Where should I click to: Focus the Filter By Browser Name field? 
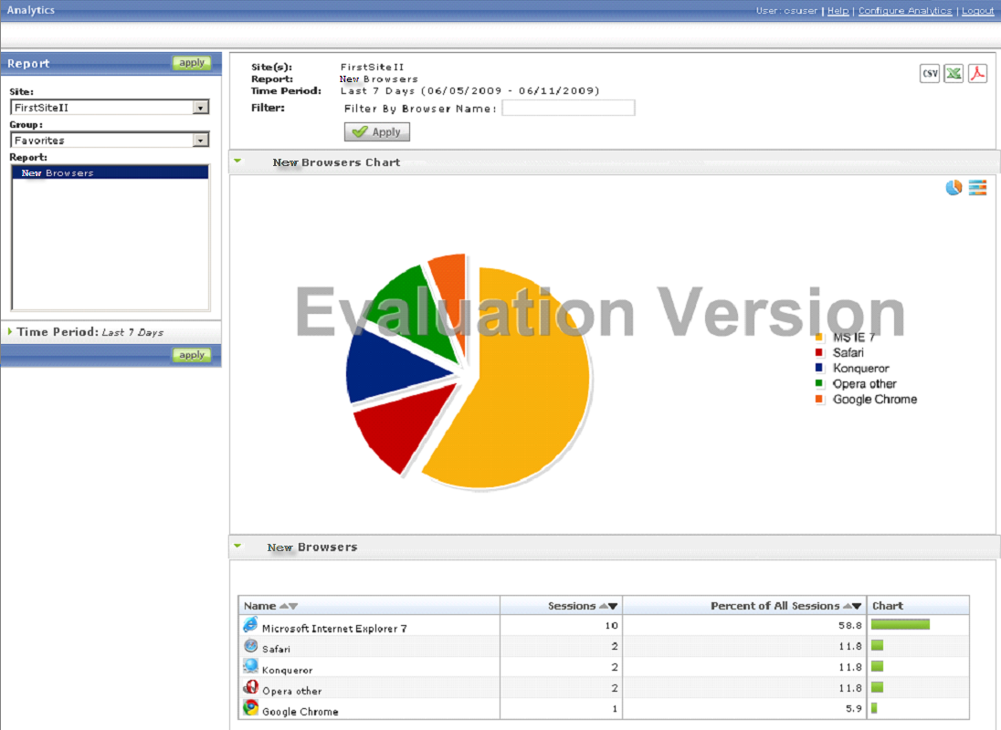568,108
